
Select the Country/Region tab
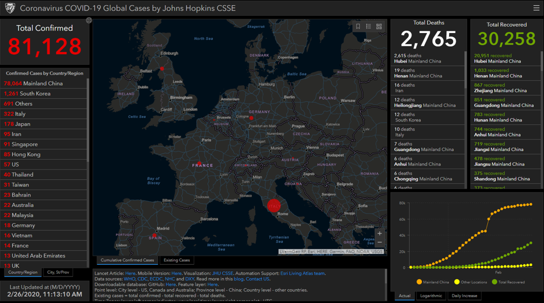23,272
